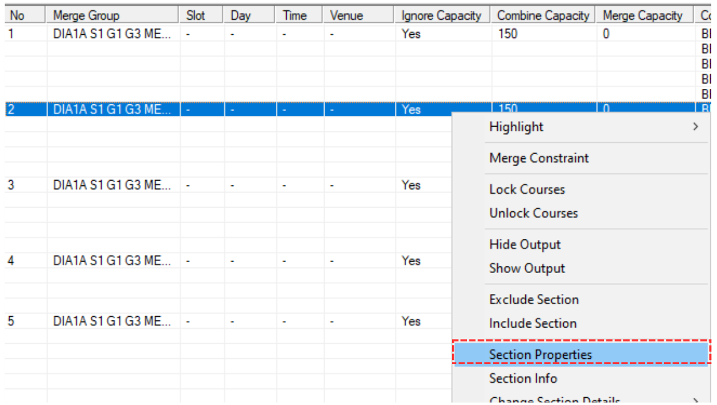The image size is (717, 405).
Task: Choose Merge Constraint from the context menu
Action: [539, 158]
